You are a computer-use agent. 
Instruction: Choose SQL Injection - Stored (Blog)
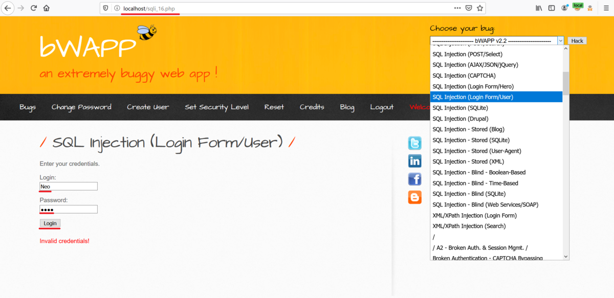click(x=496, y=129)
